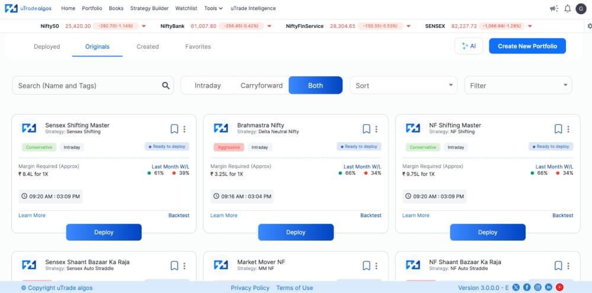Click the AI button
Viewport: 592px width, 293px height.
tap(468, 46)
